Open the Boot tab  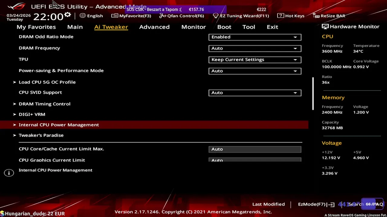point(224,27)
